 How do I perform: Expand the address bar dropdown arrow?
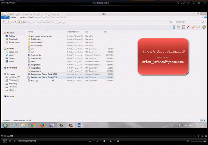pos(168,22)
